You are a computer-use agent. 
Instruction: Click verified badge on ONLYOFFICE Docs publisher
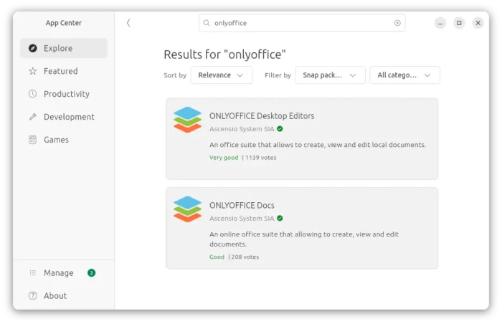tap(280, 218)
